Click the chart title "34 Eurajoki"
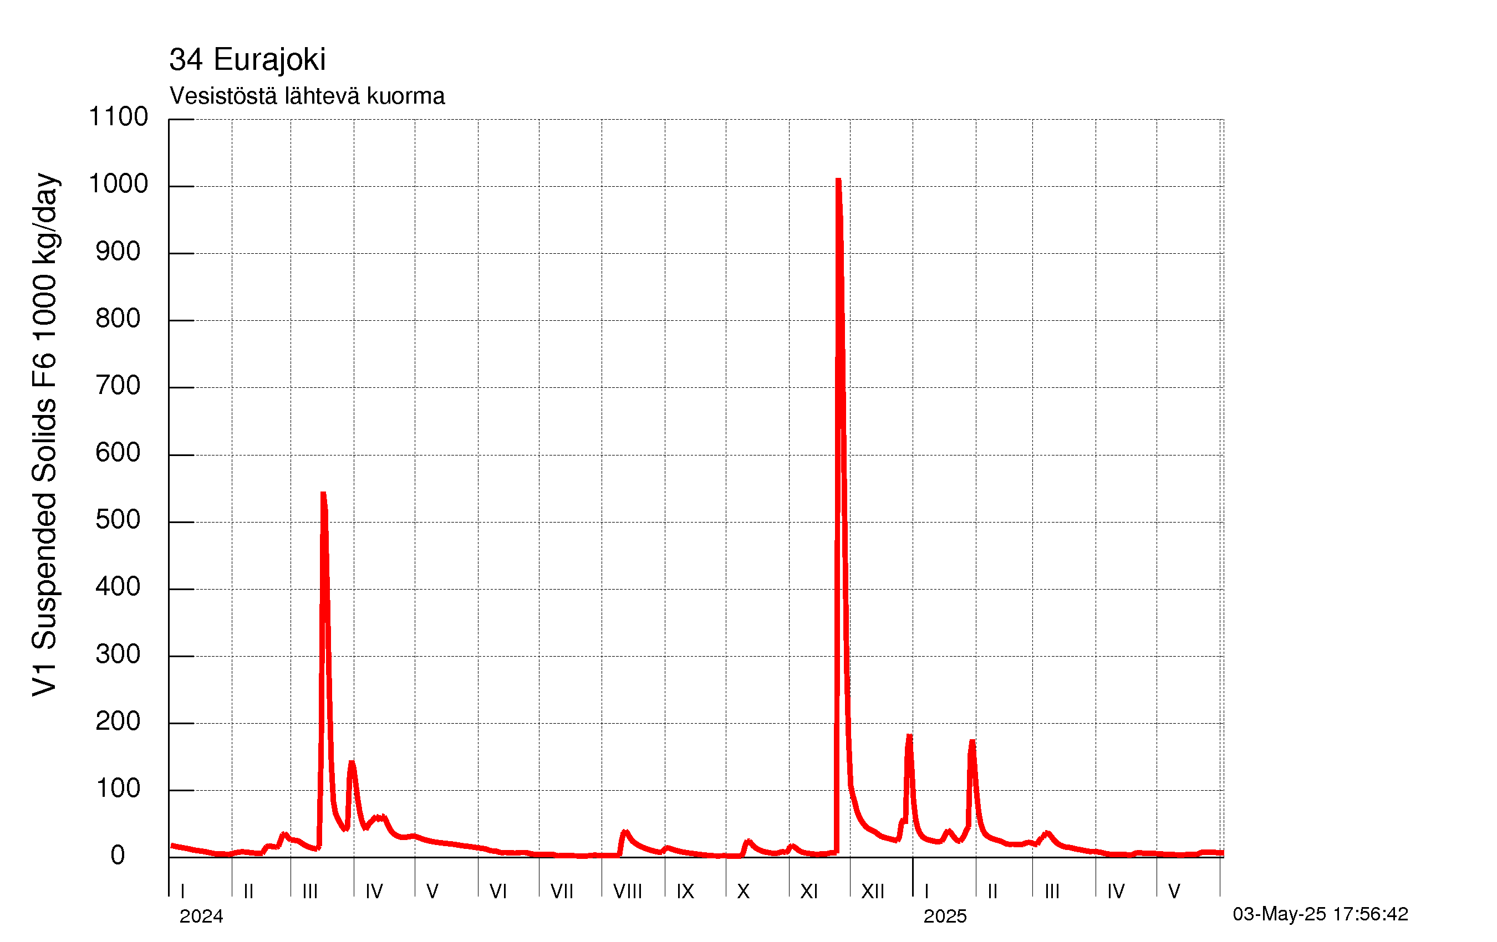Viewport: 1497px width, 942px height. pos(247,60)
